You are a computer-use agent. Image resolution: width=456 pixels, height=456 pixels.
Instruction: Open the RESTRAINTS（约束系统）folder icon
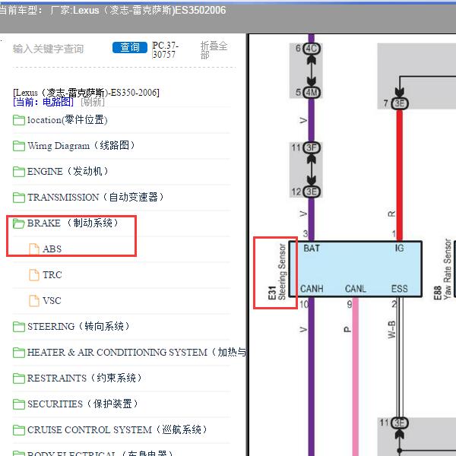pos(19,378)
